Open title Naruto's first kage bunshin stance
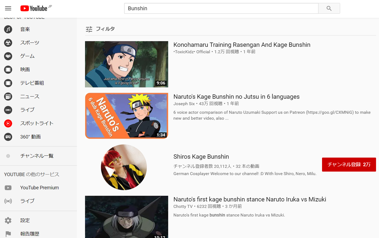This screenshot has width=379, height=238. point(250,200)
